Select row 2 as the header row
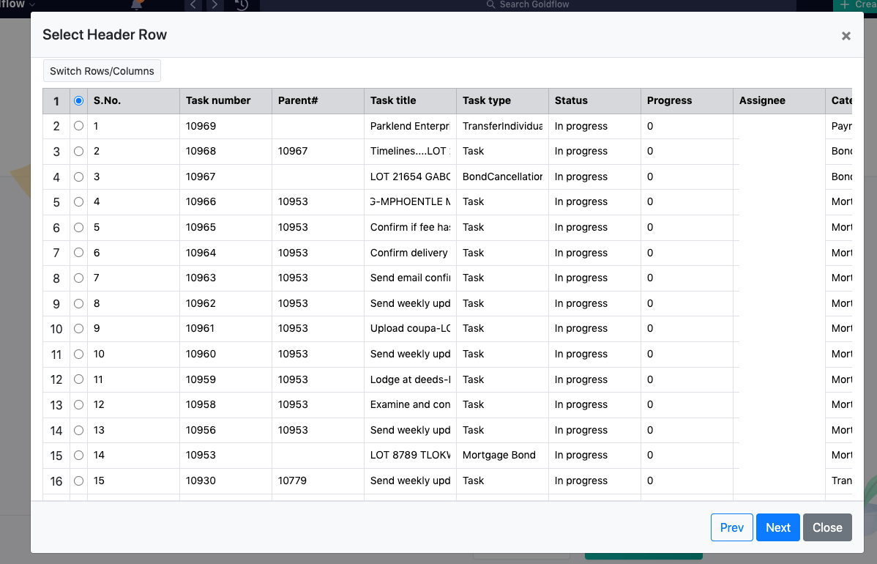 tap(78, 126)
